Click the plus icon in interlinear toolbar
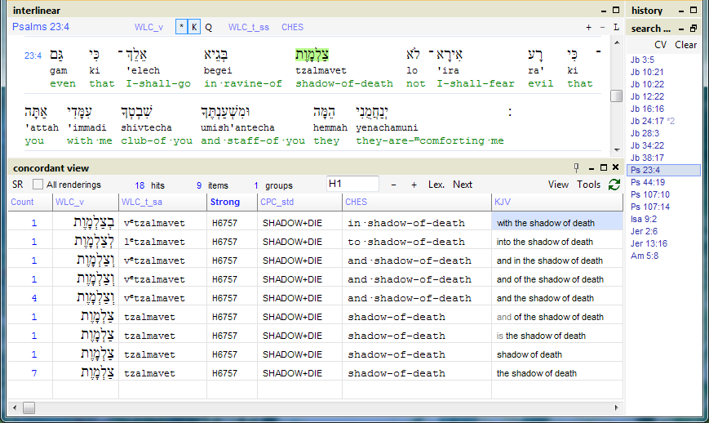709x423 pixels. tap(589, 27)
